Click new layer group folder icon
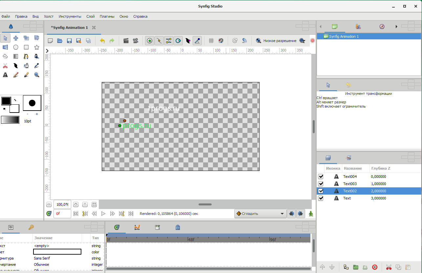The height and width of the screenshot is (273, 422). [356, 267]
